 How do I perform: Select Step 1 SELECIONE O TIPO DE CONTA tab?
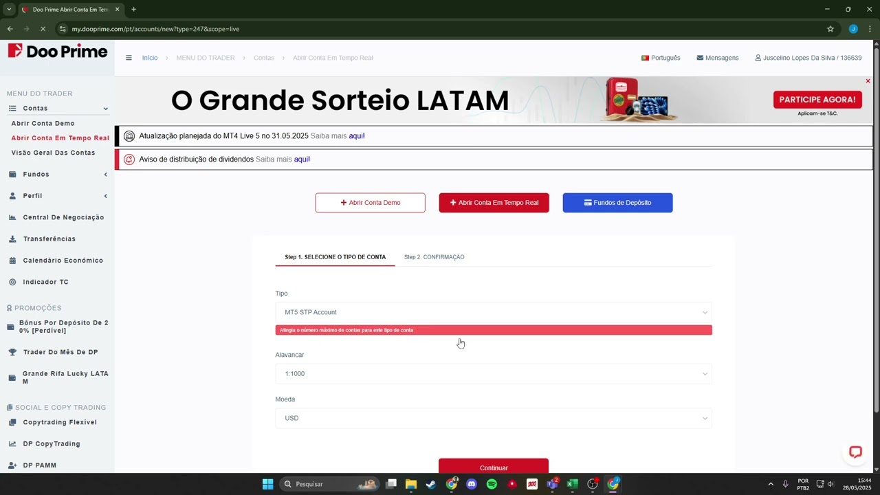coord(335,257)
